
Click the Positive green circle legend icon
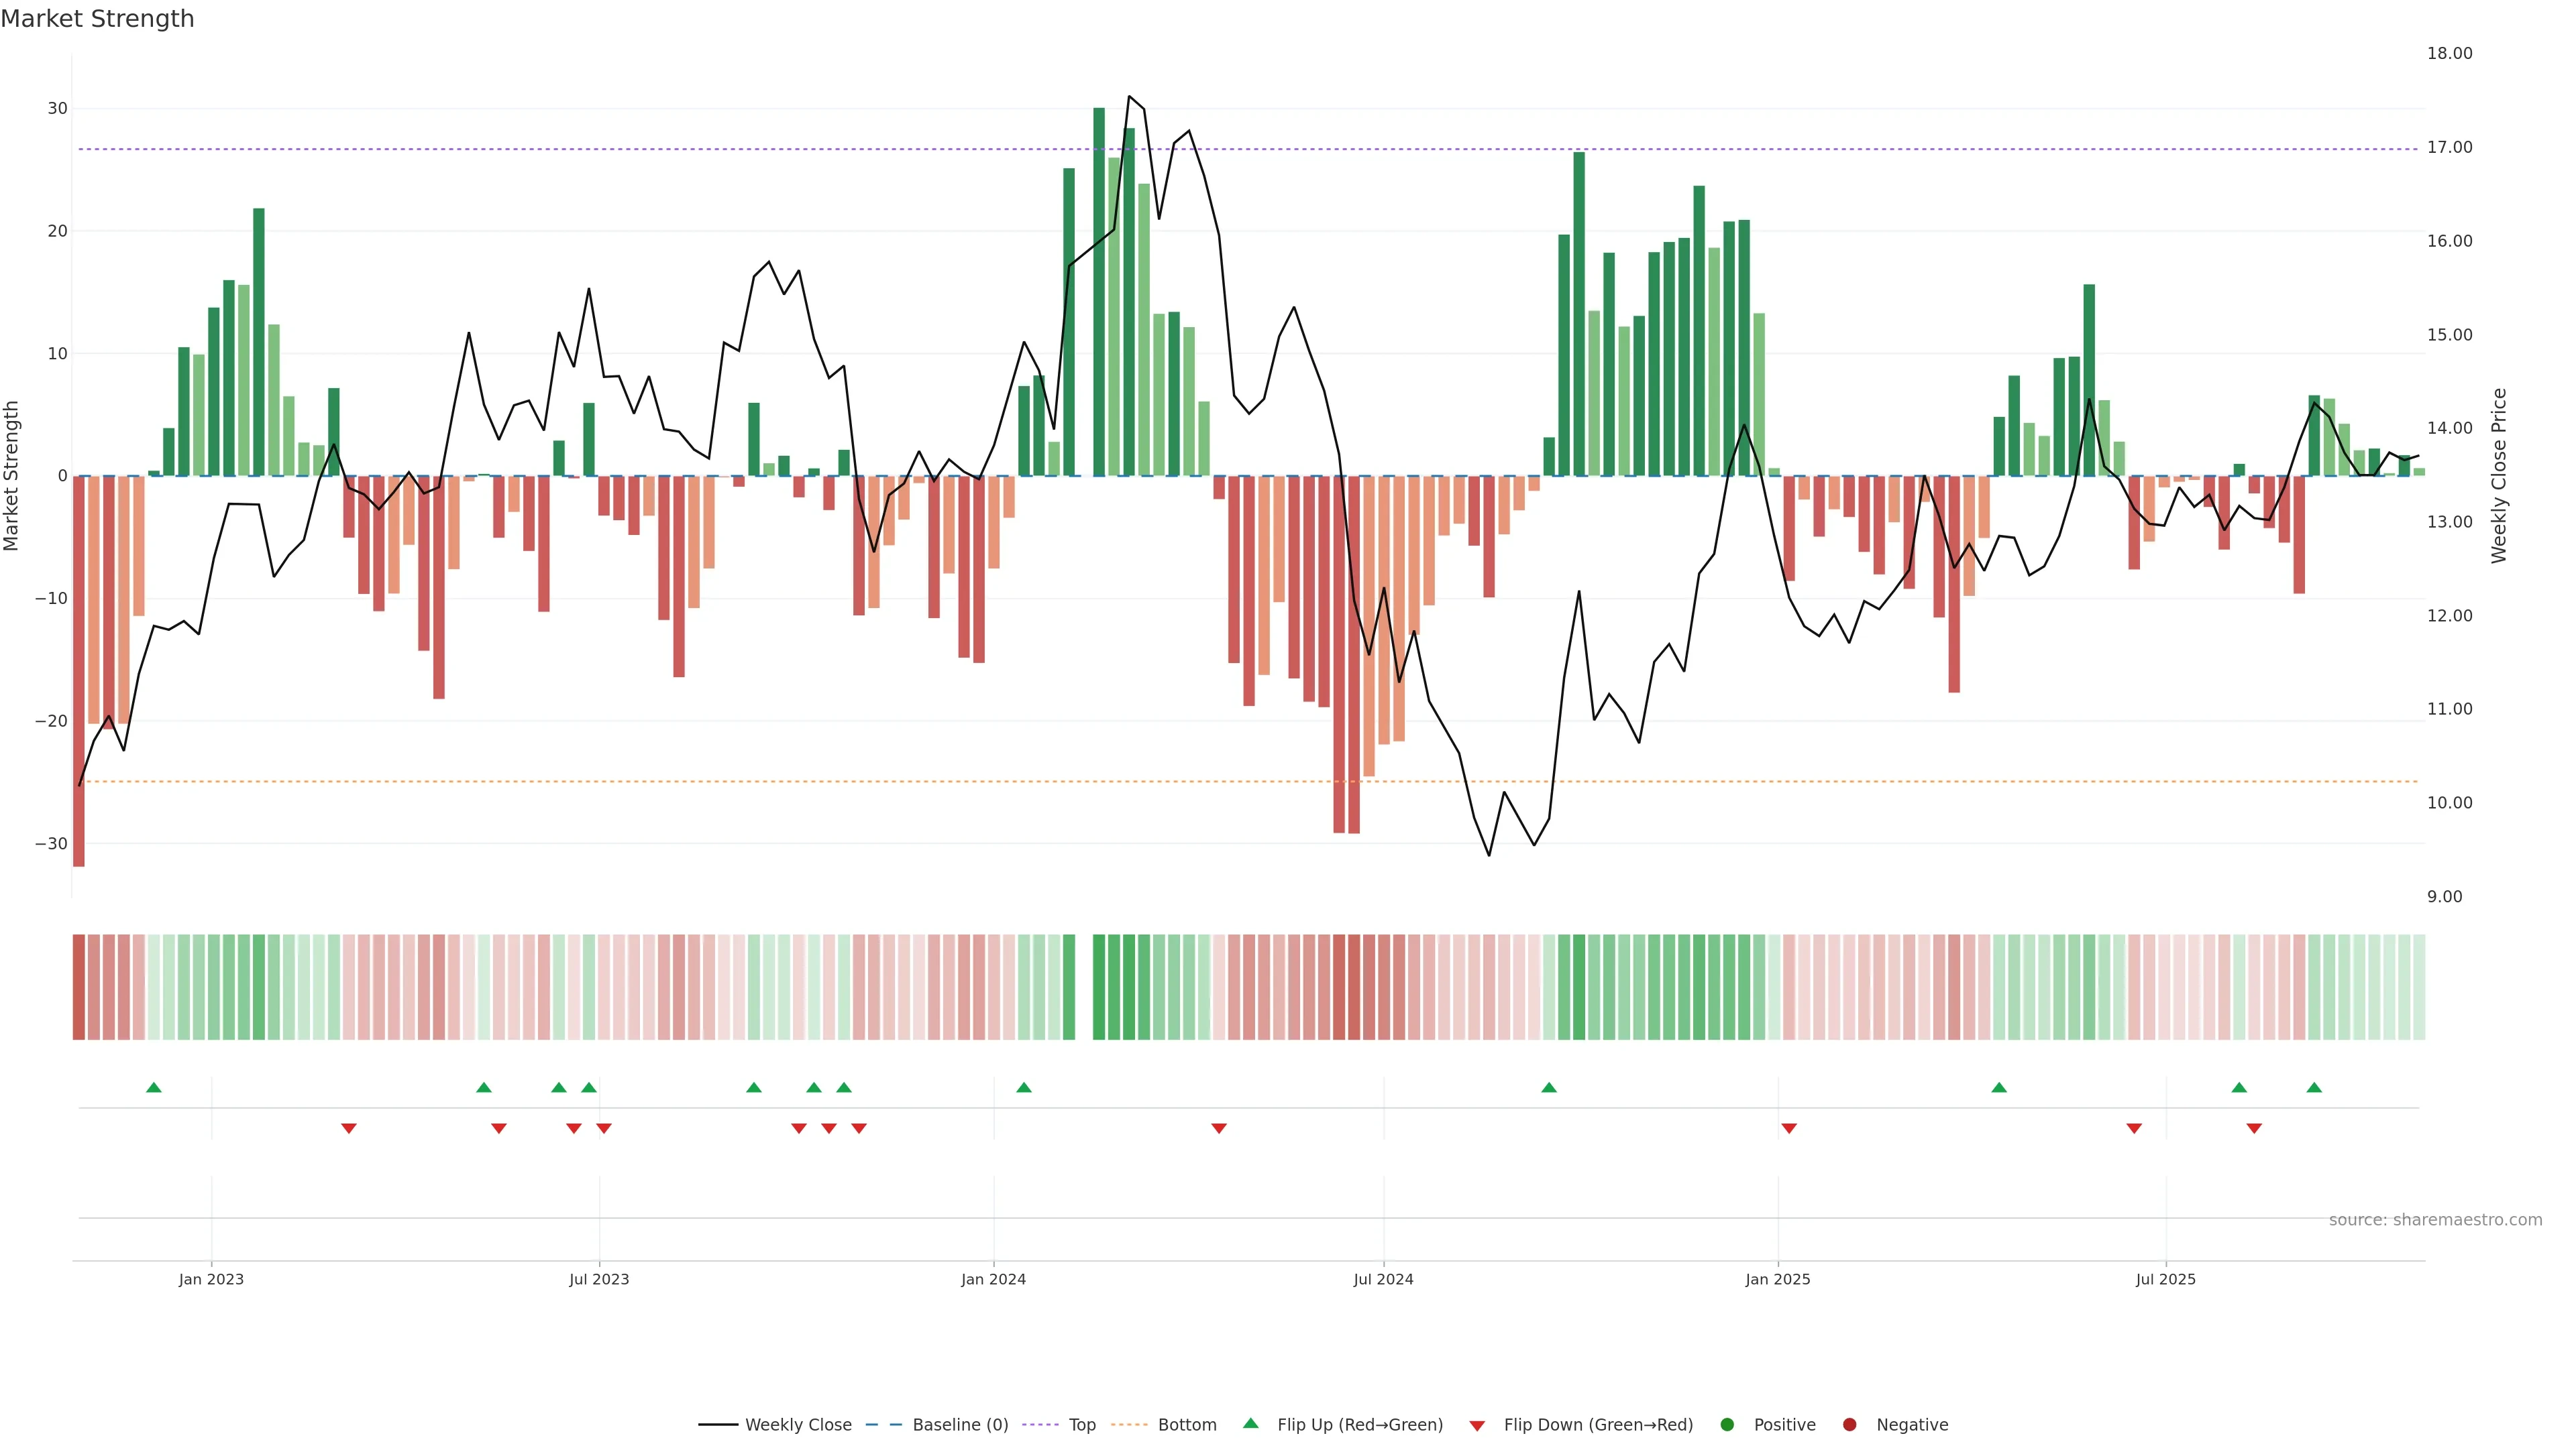coord(1727,1424)
